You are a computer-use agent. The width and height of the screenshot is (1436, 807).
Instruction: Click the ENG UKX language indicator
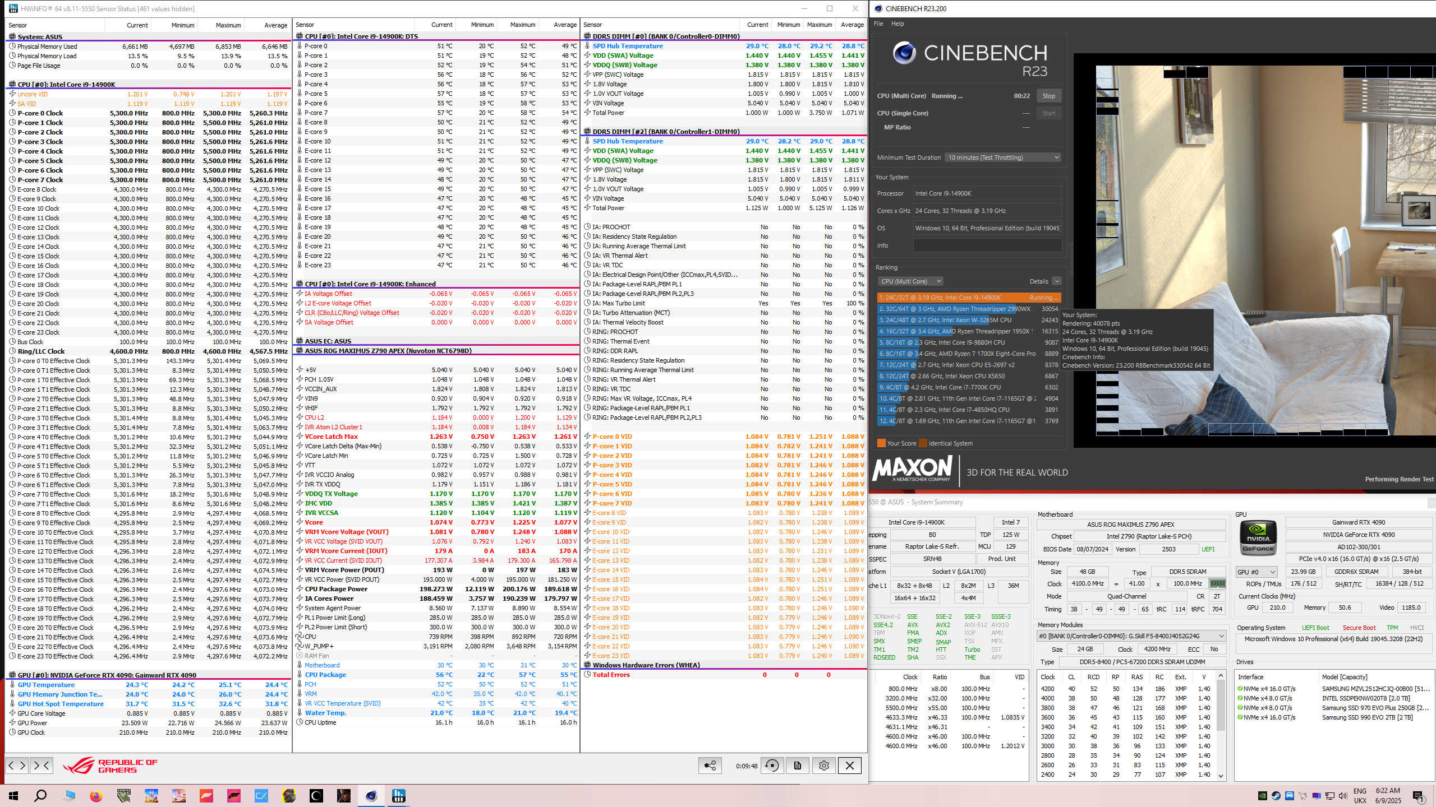(x=1360, y=796)
